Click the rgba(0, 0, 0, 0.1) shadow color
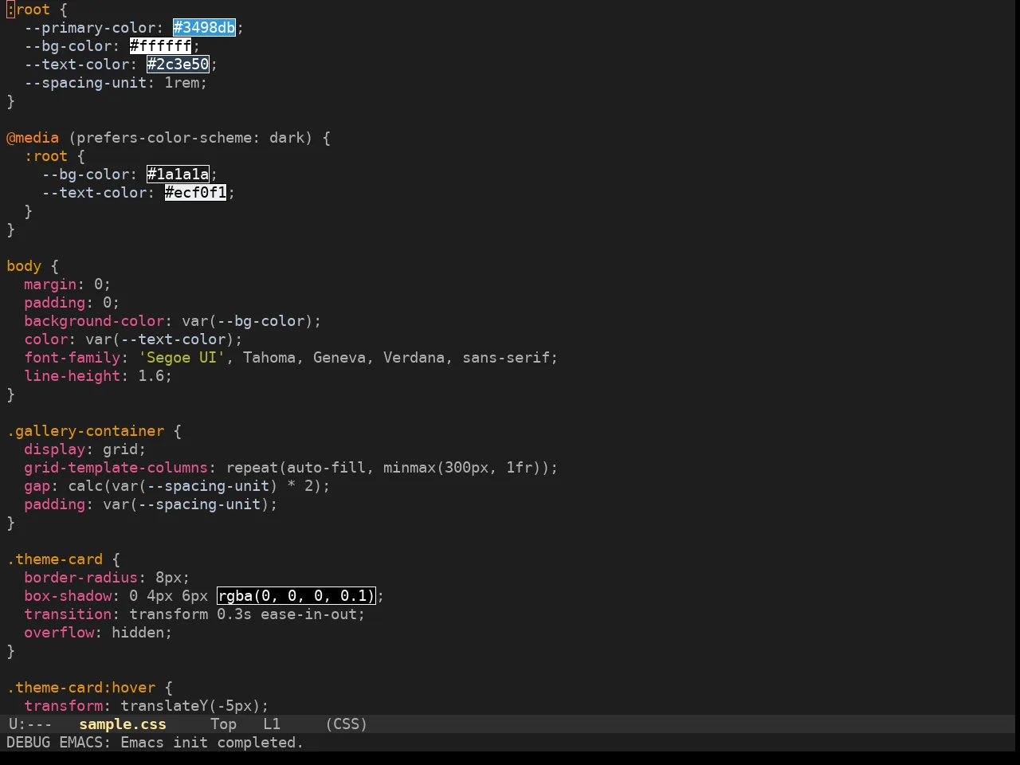Viewport: 1020px width, 765px height. (x=296, y=596)
